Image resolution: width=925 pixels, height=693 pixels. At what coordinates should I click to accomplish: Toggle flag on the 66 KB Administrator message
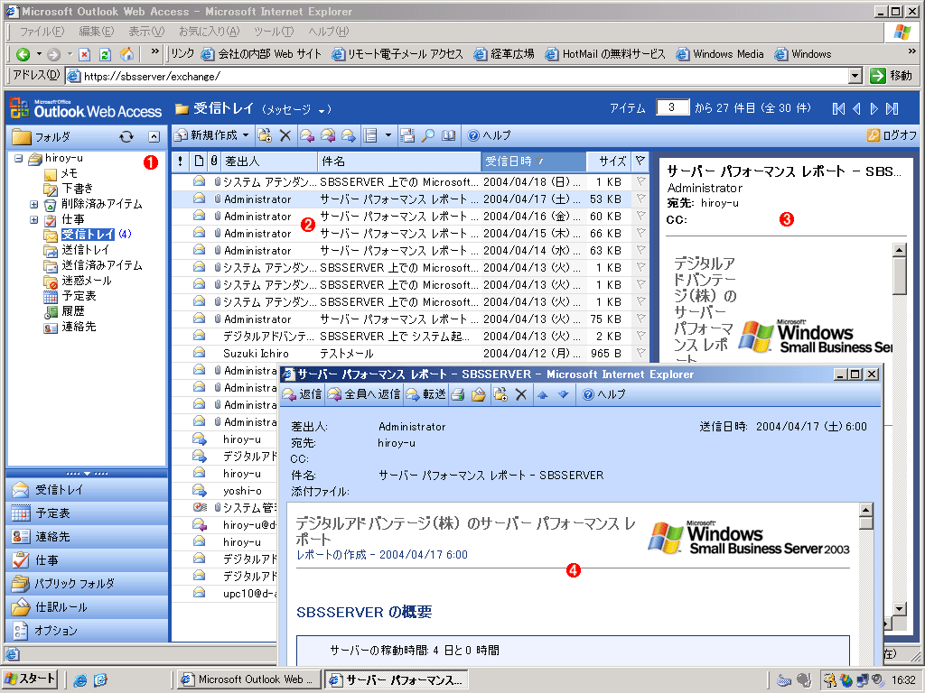click(x=640, y=233)
